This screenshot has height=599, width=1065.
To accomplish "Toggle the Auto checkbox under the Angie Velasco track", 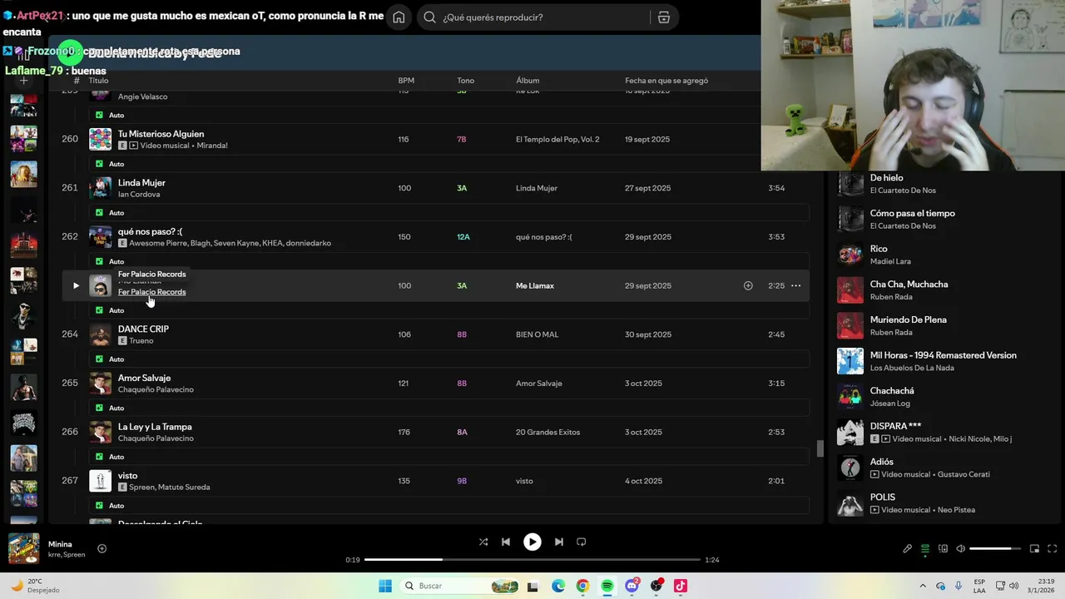I will click(99, 115).
